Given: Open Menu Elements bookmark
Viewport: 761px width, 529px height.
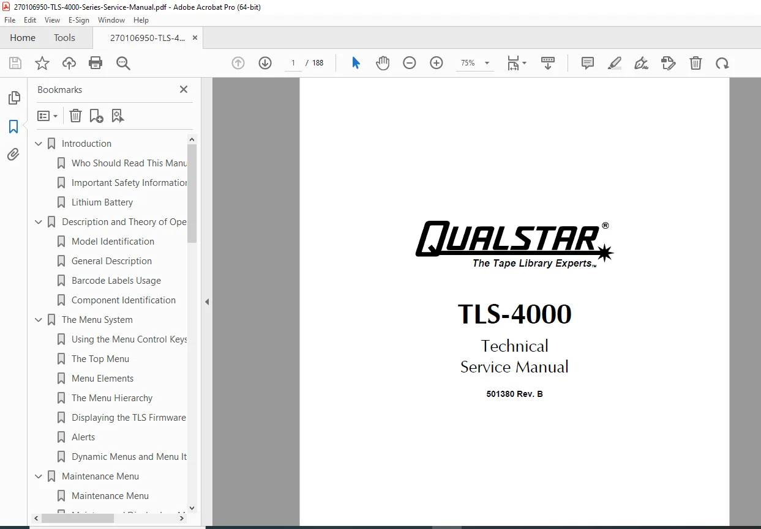Looking at the screenshot, I should point(102,379).
